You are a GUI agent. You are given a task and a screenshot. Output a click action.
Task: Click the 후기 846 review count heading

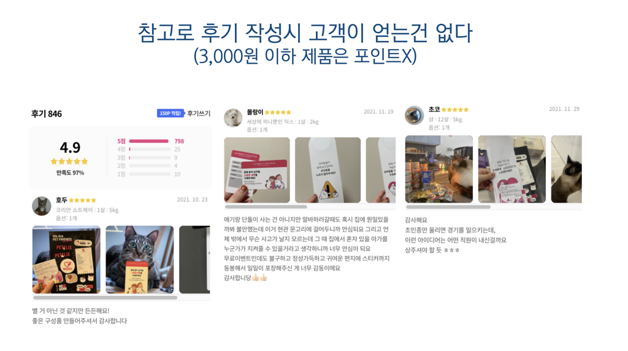click(x=47, y=114)
